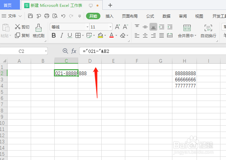
Task: Open the 公式 Formulas tab
Action: click(150, 16)
